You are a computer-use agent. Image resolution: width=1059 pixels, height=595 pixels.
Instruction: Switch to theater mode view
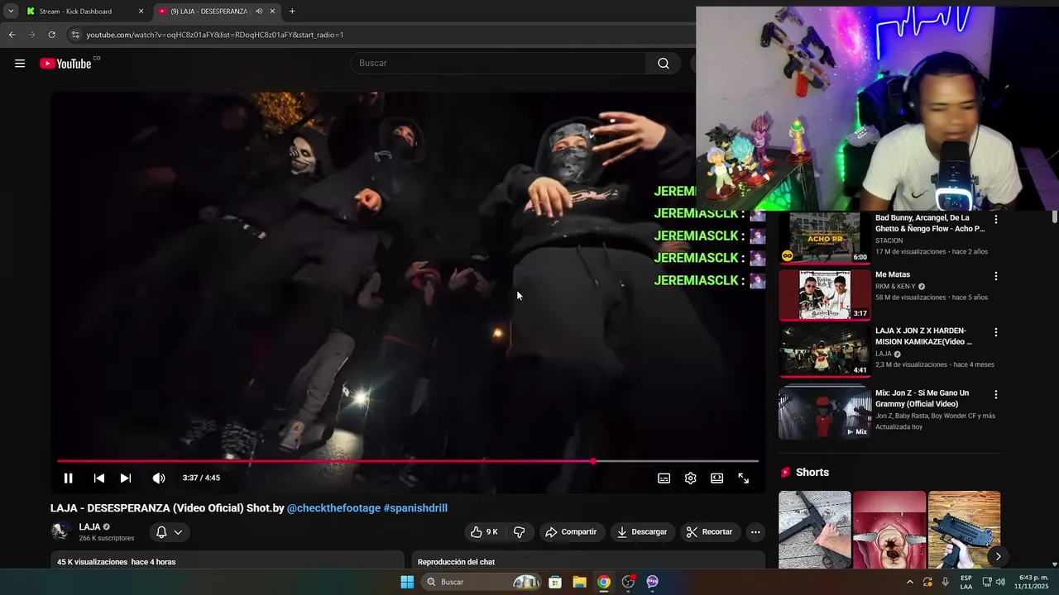point(717,478)
